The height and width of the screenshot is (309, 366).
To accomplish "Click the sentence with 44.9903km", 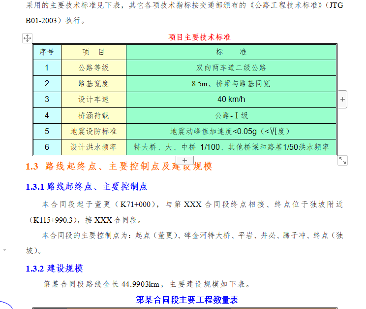I will (x=147, y=284).
